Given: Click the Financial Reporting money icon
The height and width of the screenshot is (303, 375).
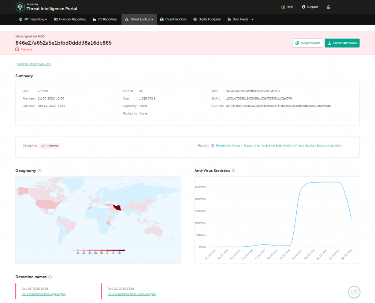Looking at the screenshot, I should (x=56, y=19).
